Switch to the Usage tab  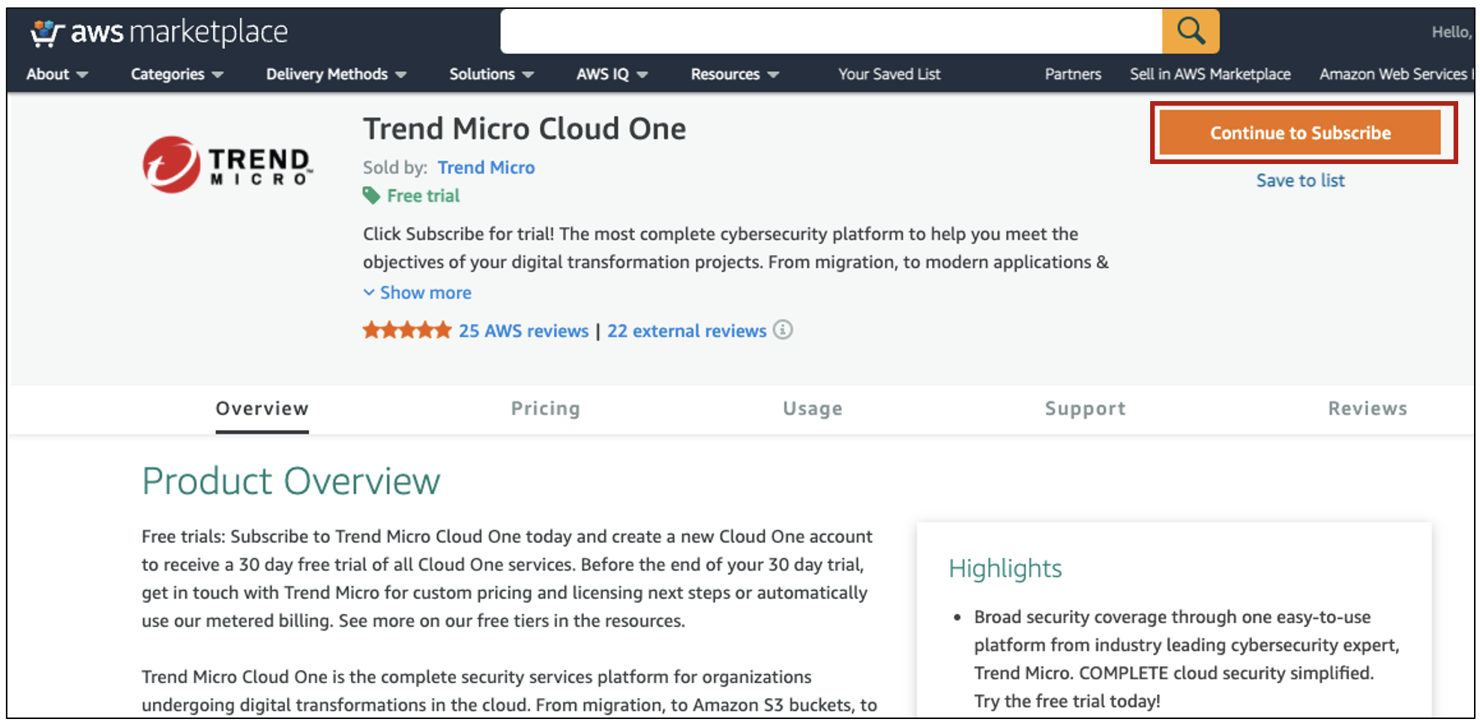coord(813,409)
